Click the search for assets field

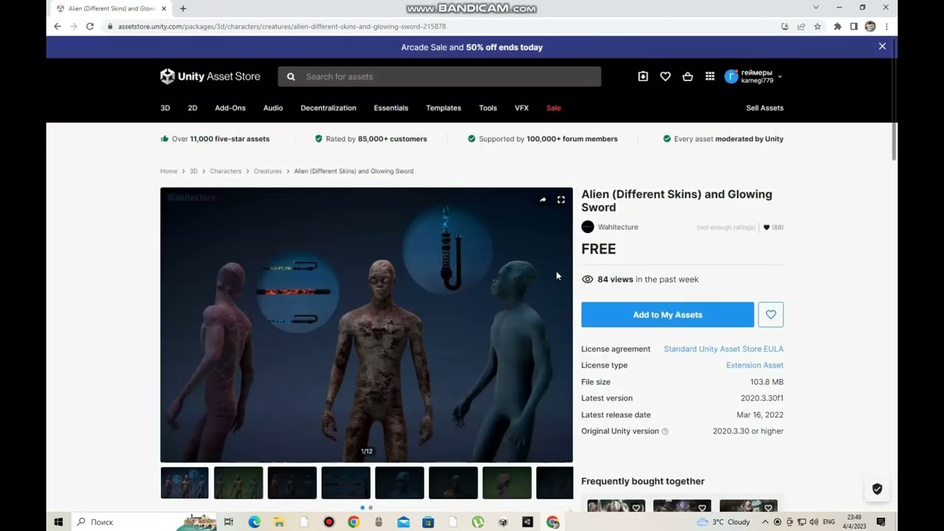click(x=440, y=77)
